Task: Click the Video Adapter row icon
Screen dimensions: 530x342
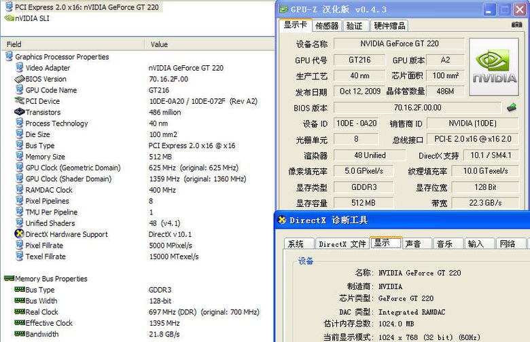Action: tap(20, 68)
